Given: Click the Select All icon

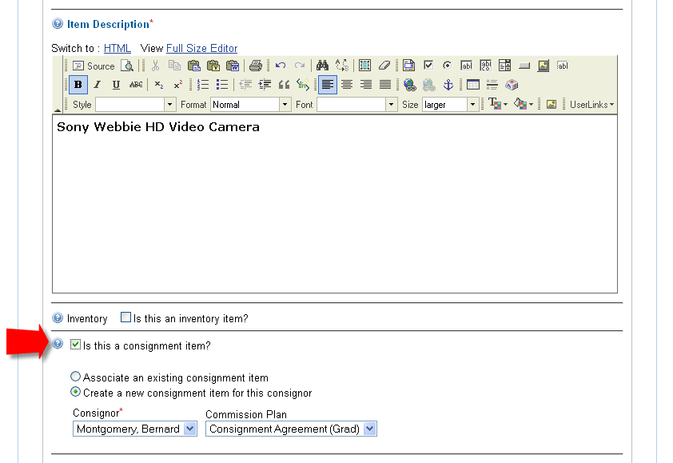Looking at the screenshot, I should [x=364, y=66].
